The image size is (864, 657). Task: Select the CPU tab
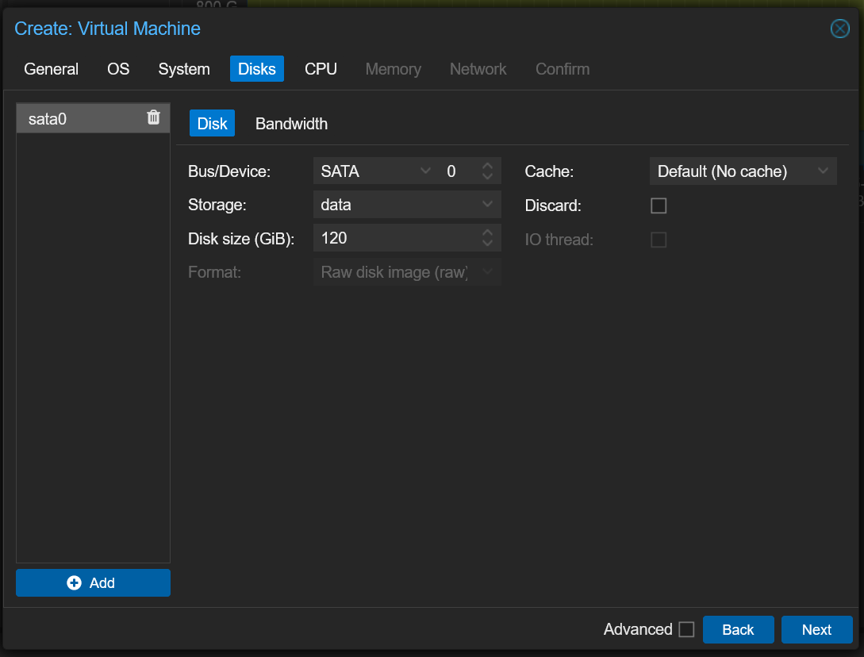coord(321,69)
